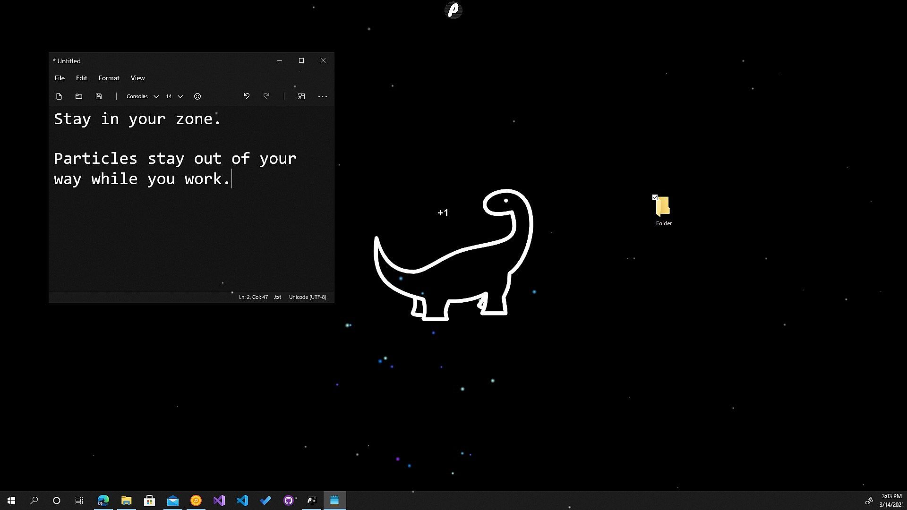
Task: Open the emoji picker smiley icon
Action: [197, 96]
